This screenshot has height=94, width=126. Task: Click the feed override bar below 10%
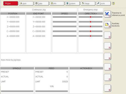point(52,91)
